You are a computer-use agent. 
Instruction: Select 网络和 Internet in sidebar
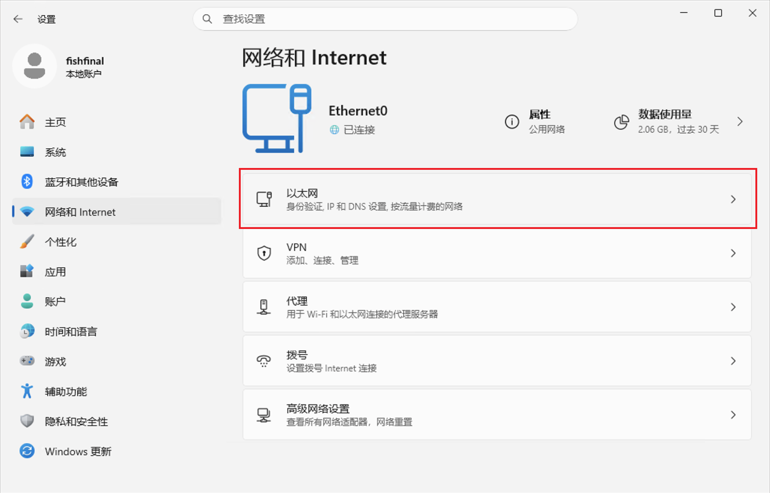click(117, 212)
